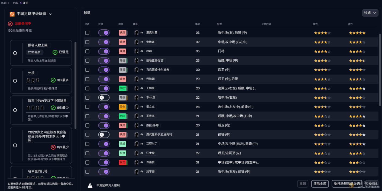The width and height of the screenshot is (382, 191).
Task: Click the info icon beside 顾超
Action: click(x=142, y=51)
